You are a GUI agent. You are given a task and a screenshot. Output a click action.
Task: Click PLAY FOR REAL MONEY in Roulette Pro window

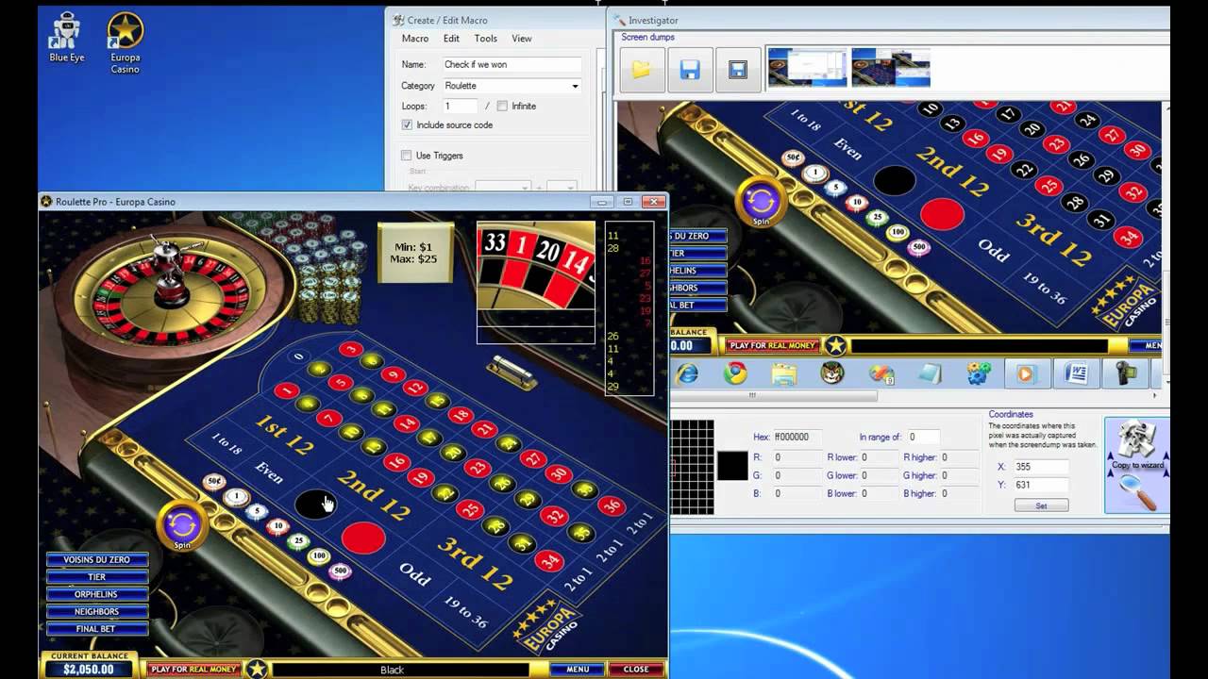click(x=194, y=670)
